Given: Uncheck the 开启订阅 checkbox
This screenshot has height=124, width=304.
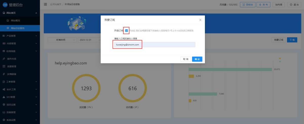Looking at the screenshot, I should point(126,30).
